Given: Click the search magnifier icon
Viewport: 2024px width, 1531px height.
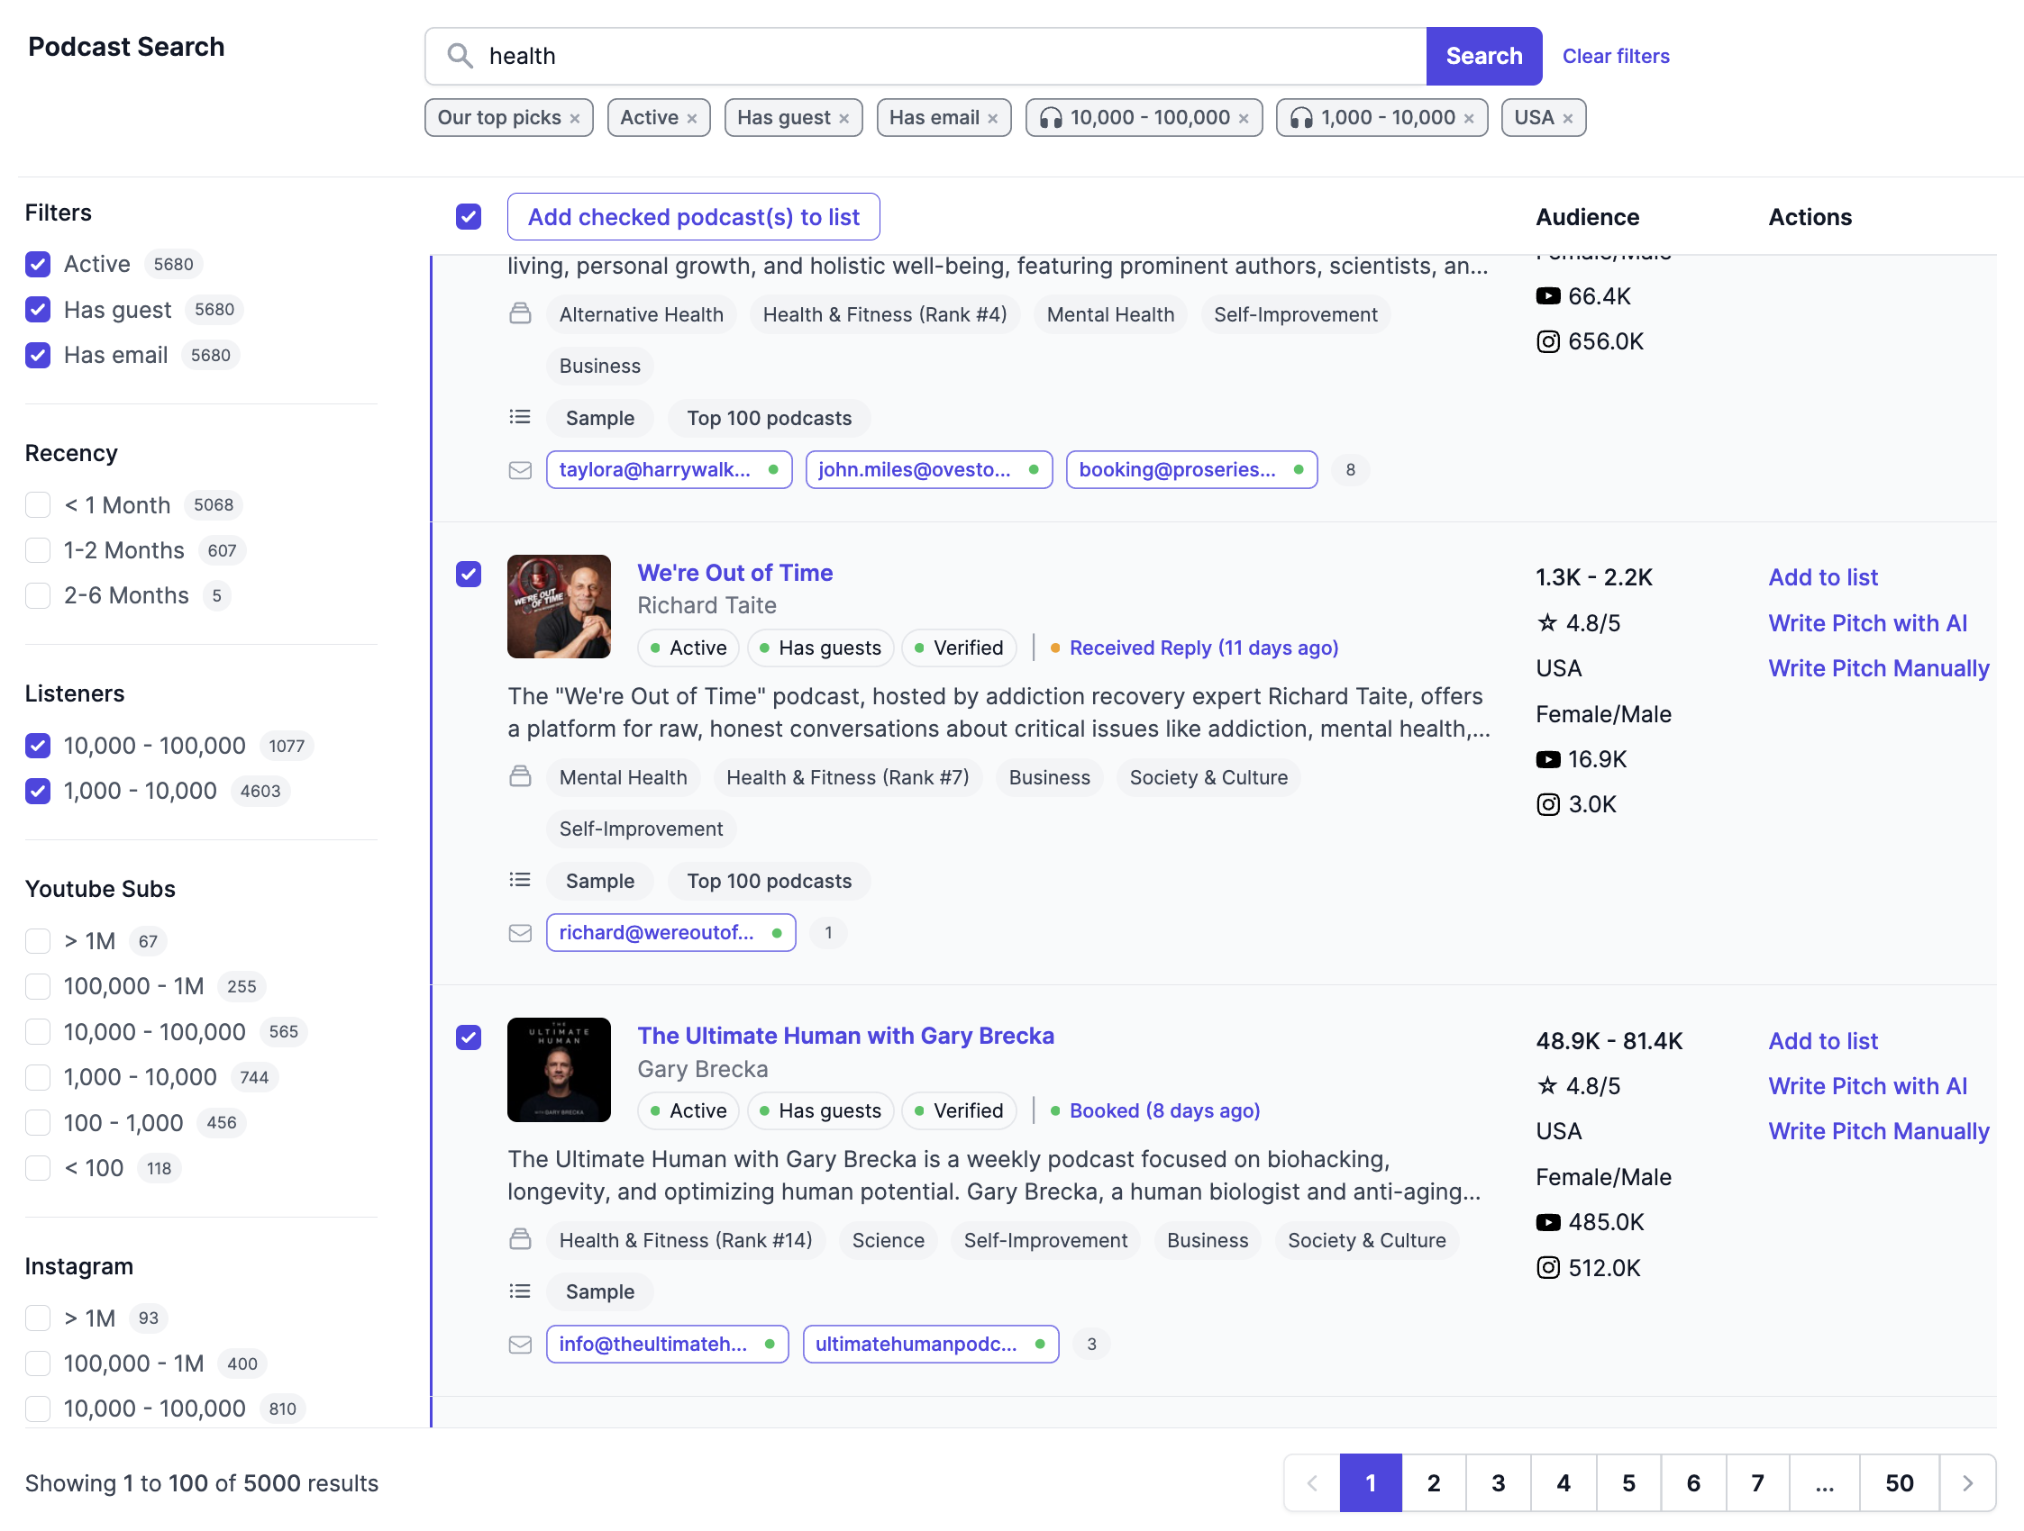Looking at the screenshot, I should pos(460,56).
